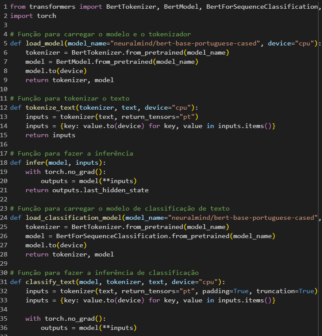
Task: Click line number 29 in the gutter
Action: click(4, 264)
